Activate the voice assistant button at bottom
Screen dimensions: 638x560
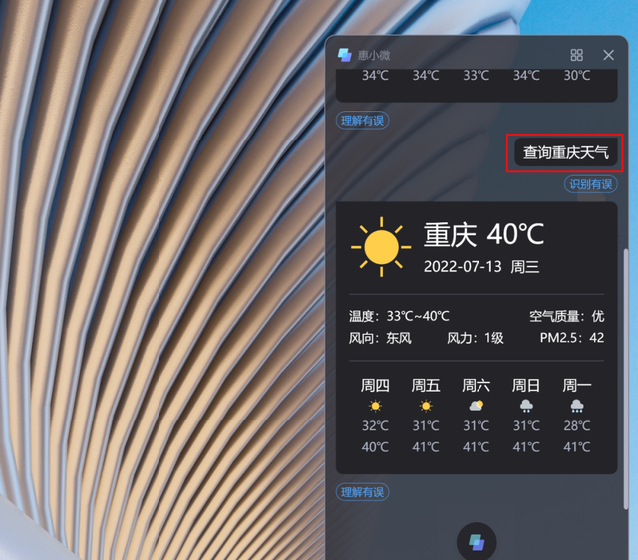477,542
